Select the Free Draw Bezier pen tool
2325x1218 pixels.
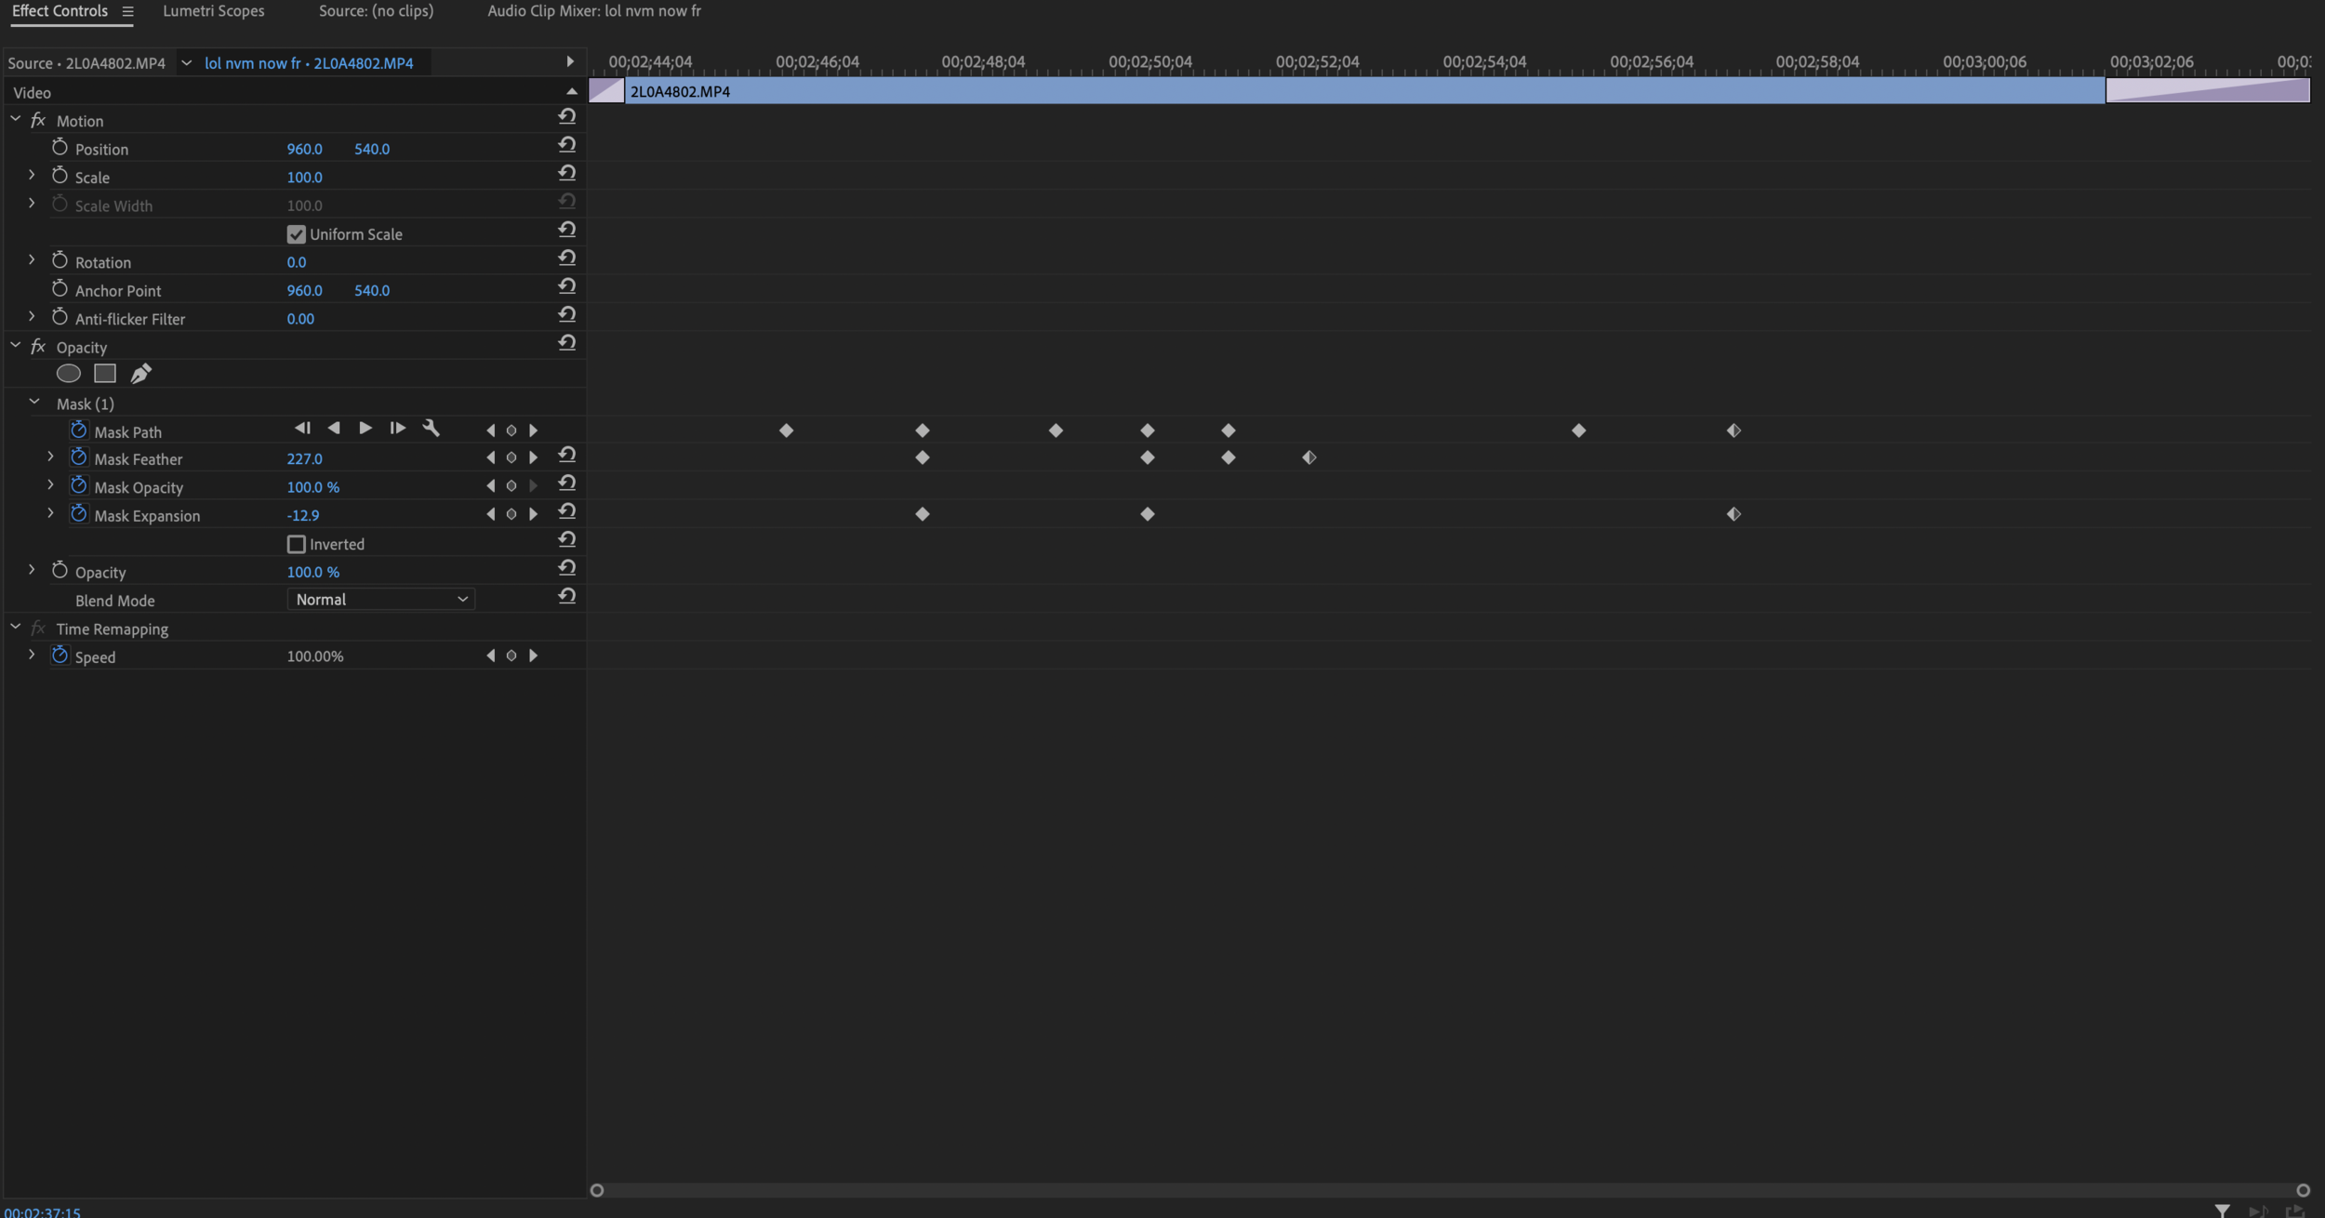coord(140,373)
